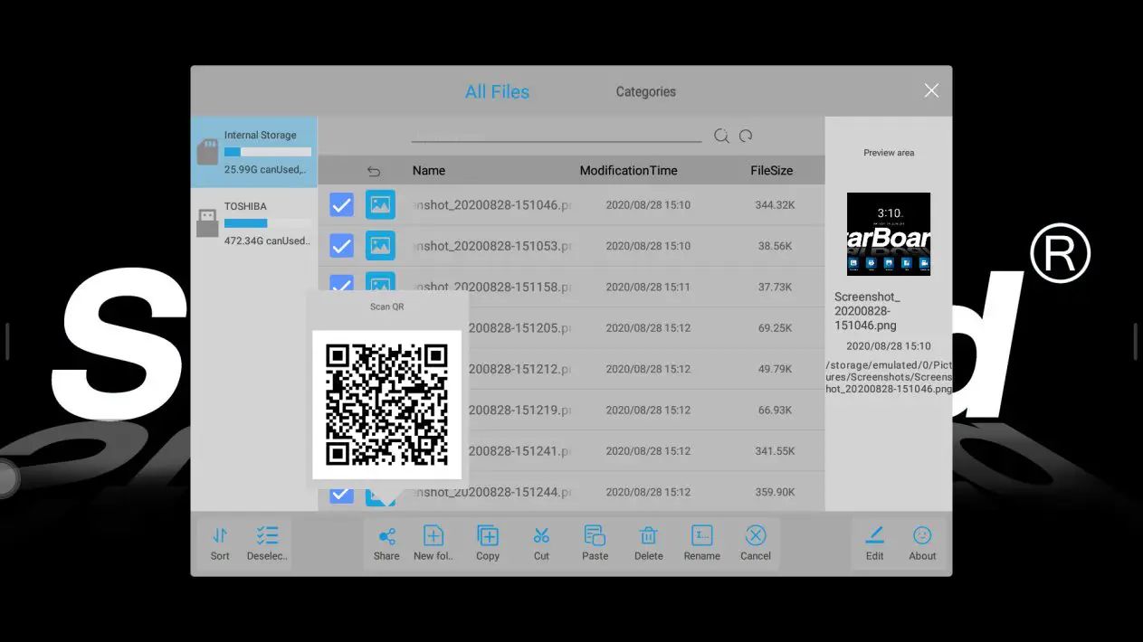This screenshot has width=1143, height=642.
Task: Click the left edge side handle
Action: point(7,341)
